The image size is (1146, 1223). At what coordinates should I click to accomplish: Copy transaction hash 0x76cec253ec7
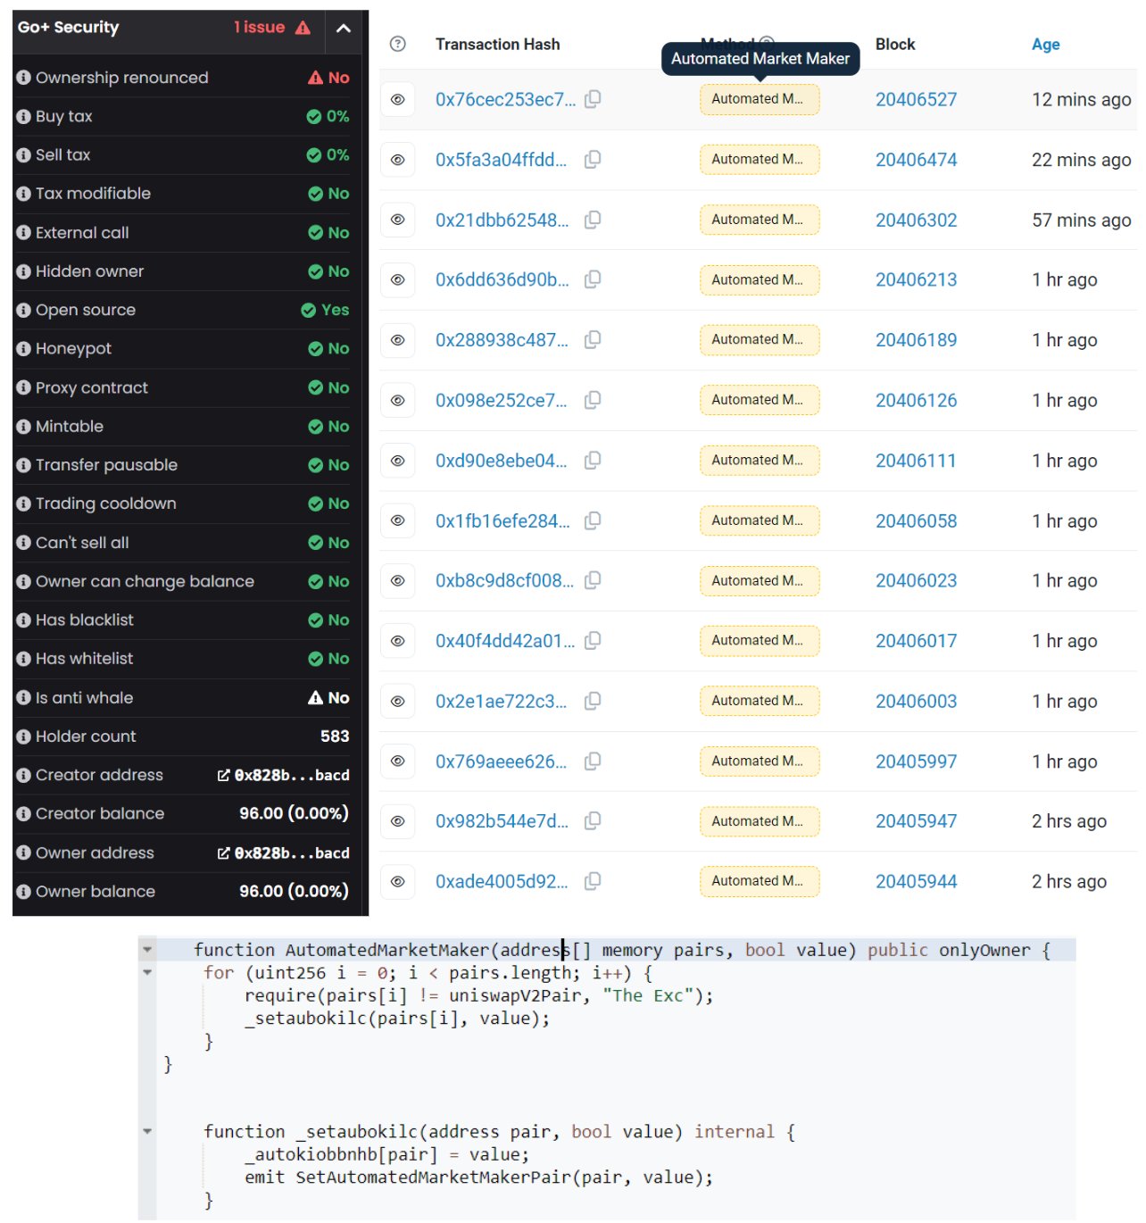(x=593, y=99)
